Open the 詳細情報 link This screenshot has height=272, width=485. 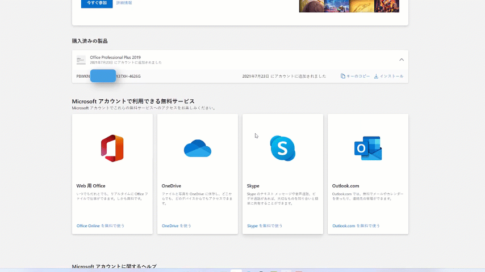click(x=124, y=3)
